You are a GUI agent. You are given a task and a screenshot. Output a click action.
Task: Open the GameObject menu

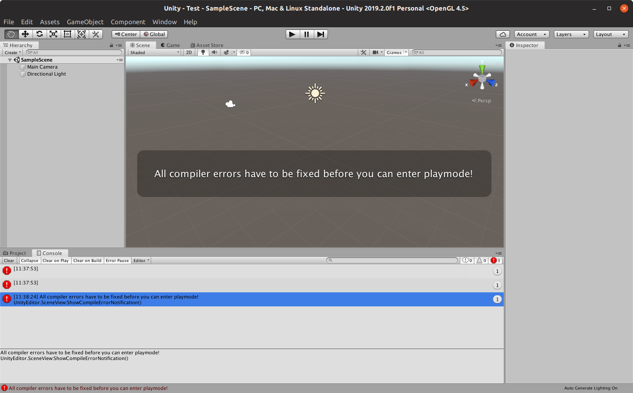(x=85, y=22)
